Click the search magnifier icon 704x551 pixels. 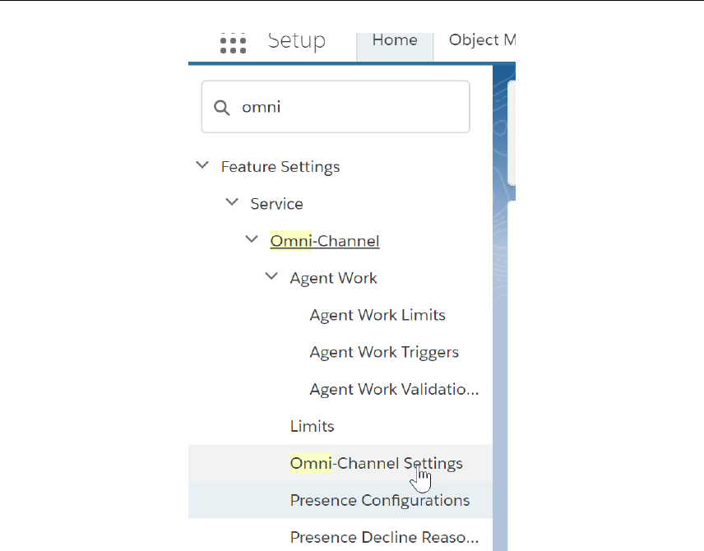tap(221, 107)
